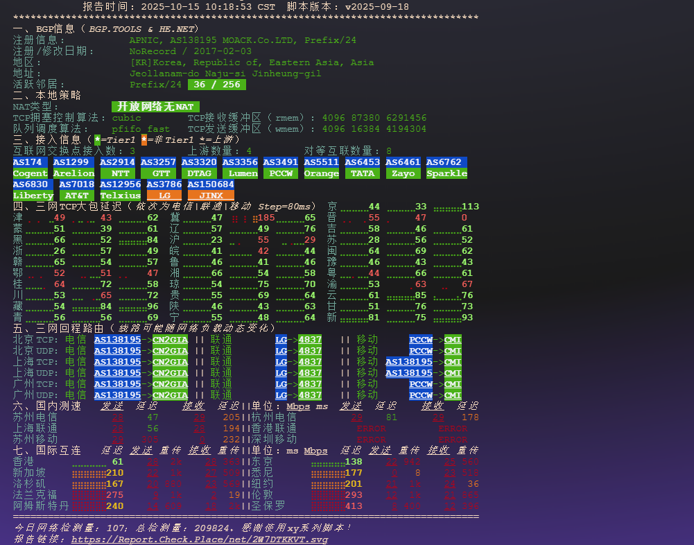Click the underlined Mbps unit in section 六
Screen dimensions: 694x545
(298, 406)
